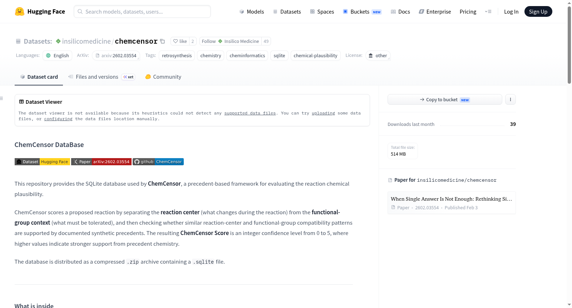This screenshot has width=572, height=308.
Task: Open the Datasets navigation item
Action: (287, 11)
